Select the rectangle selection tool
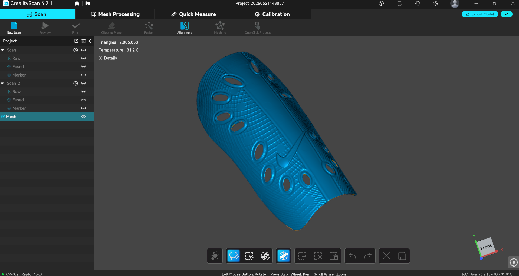Screen dimensions: 519x276 (249, 256)
